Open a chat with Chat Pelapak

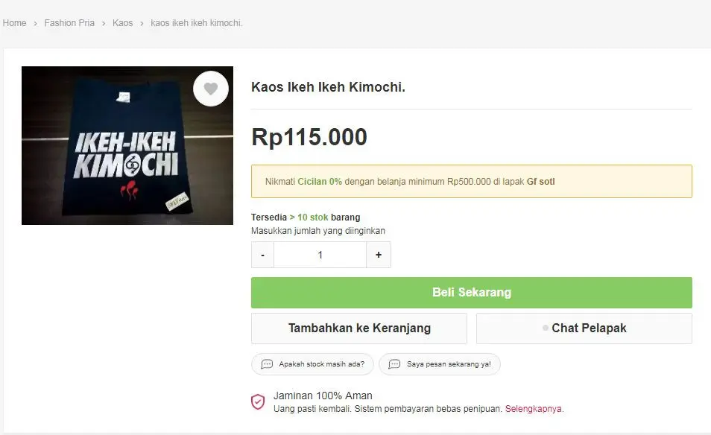coord(584,328)
